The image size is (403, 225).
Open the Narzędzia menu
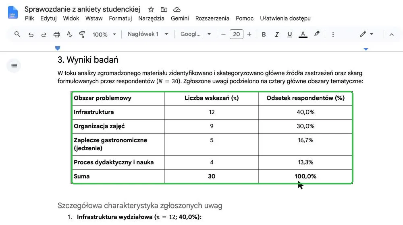point(151,18)
